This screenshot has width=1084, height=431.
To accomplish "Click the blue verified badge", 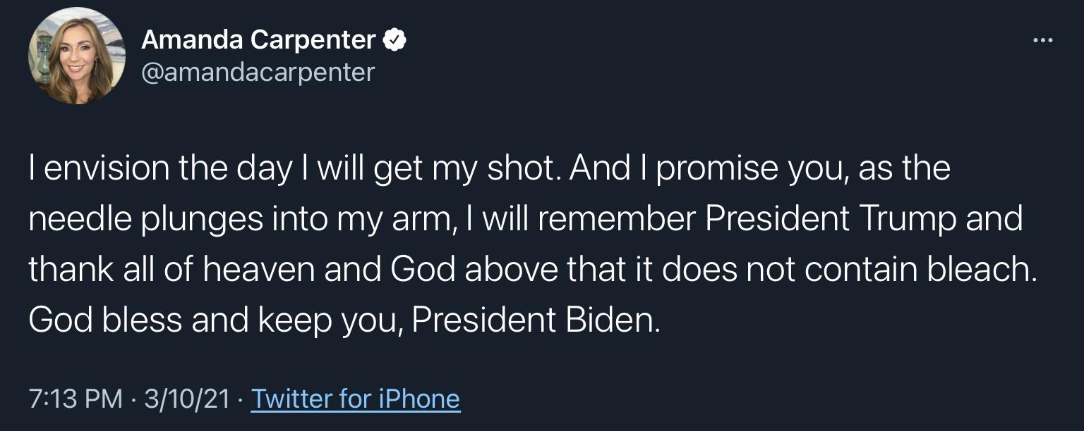I will click(x=394, y=40).
